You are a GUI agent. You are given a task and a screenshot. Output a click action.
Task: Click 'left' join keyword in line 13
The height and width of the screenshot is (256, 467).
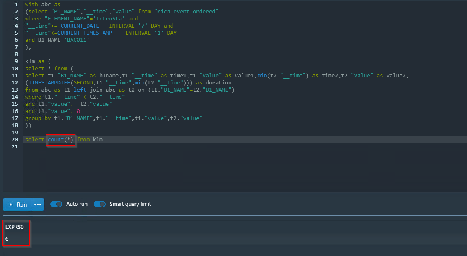click(80, 90)
